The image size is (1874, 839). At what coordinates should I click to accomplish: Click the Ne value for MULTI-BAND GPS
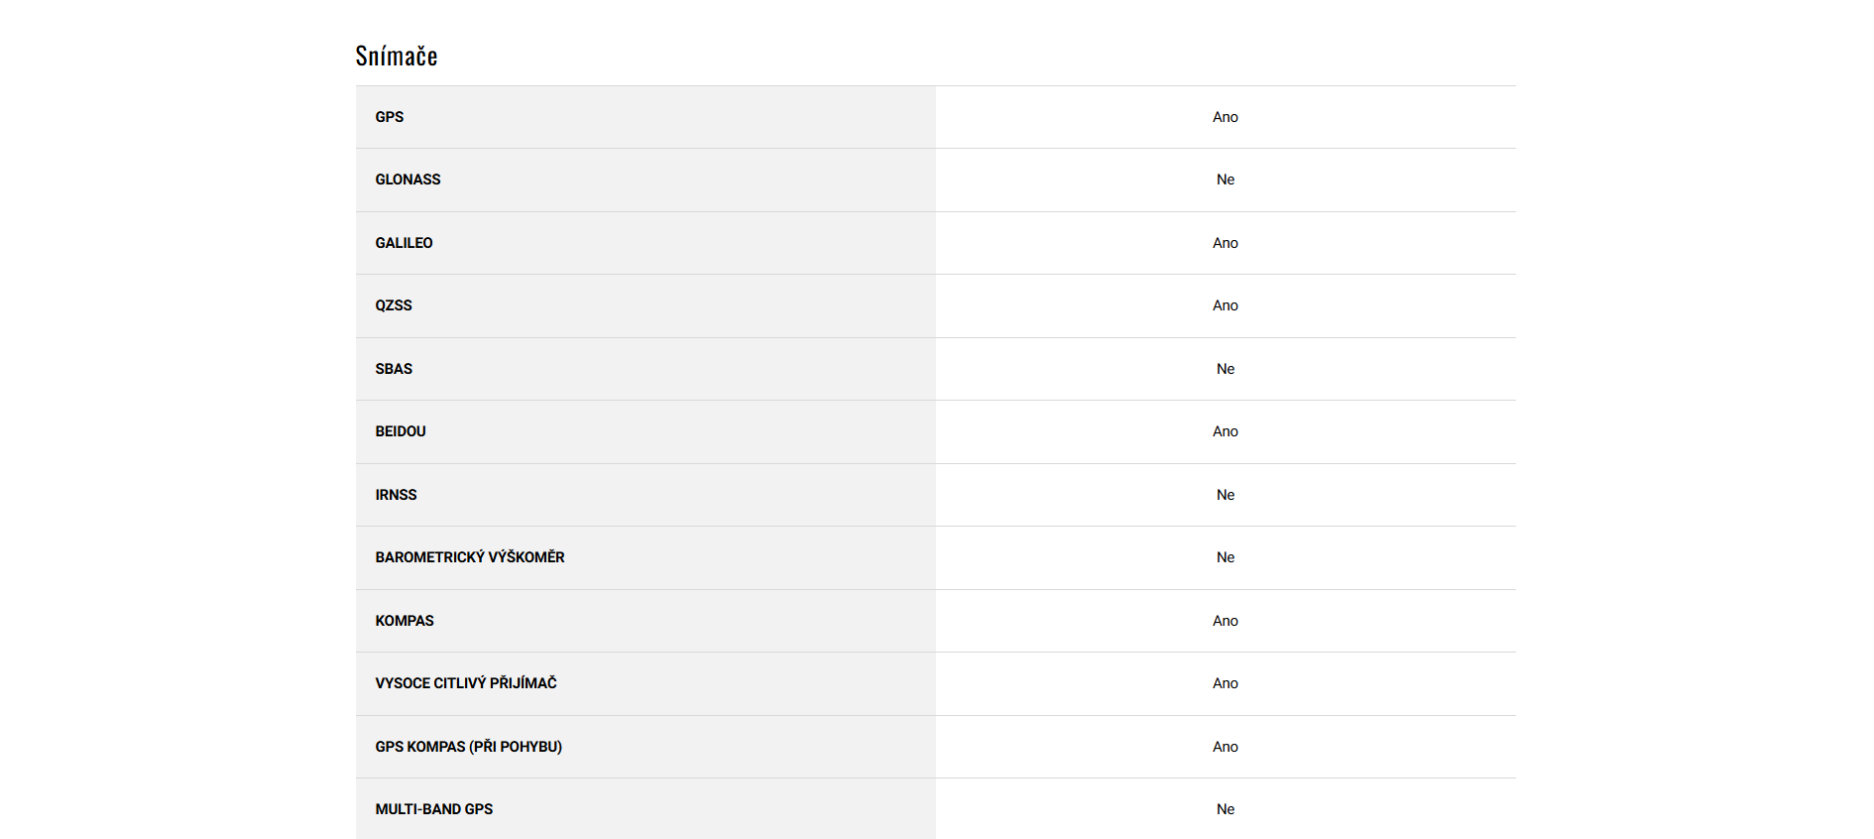[x=1226, y=809]
